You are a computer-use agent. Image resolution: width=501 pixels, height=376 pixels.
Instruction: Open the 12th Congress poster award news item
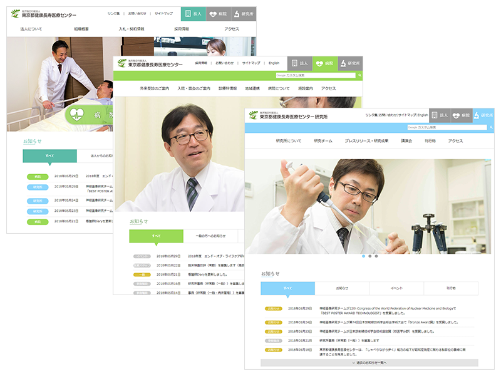pos(388,309)
